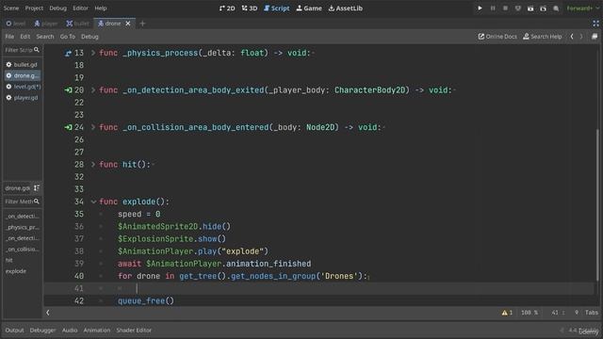Open the script editor Debug menu
This screenshot has width=603, height=339.
pyautogui.click(x=90, y=37)
